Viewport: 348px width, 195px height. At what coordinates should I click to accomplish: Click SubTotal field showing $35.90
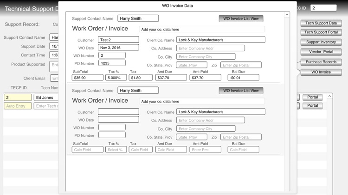coord(87,78)
